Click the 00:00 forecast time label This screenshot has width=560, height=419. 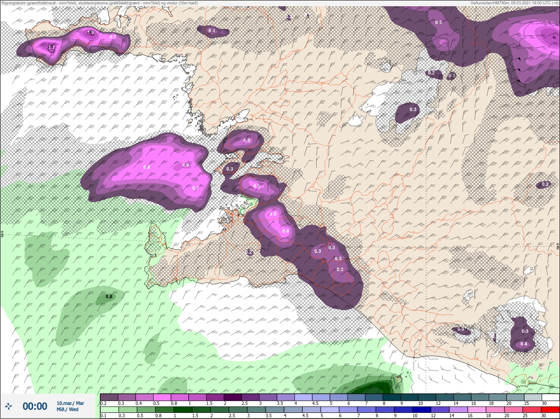[35, 406]
